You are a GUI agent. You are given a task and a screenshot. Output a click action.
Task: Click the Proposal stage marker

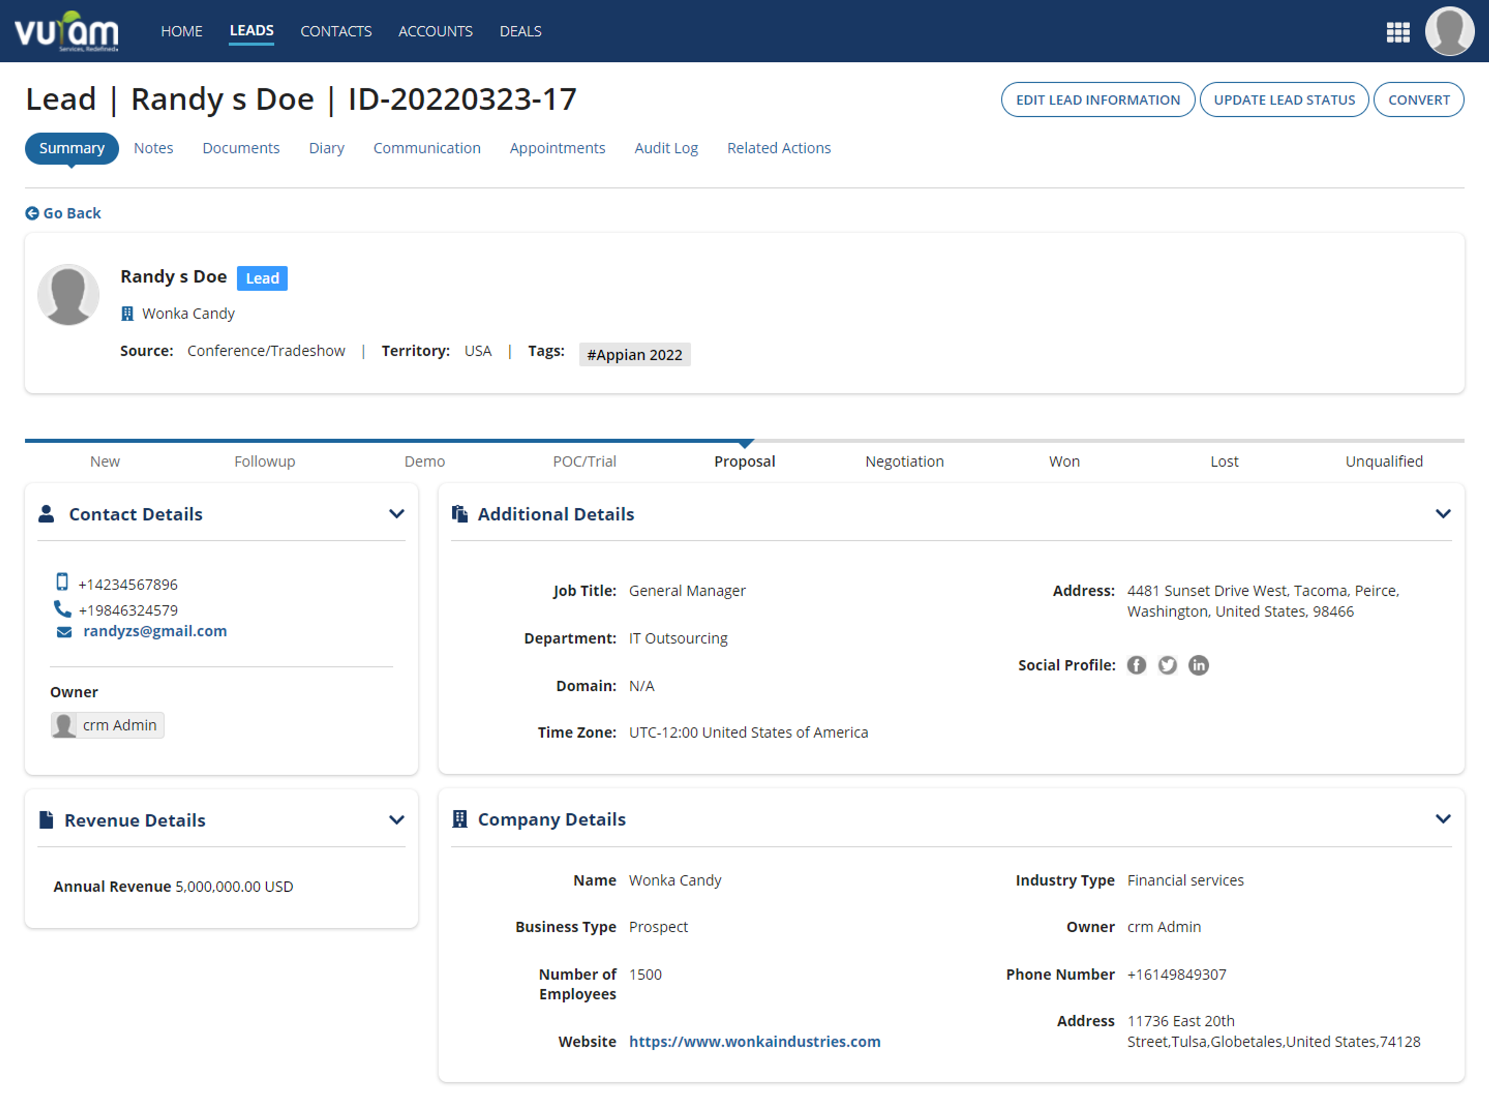(x=744, y=461)
